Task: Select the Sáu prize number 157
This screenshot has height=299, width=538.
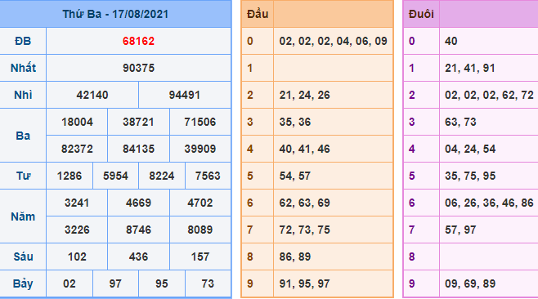Action: click(x=200, y=257)
